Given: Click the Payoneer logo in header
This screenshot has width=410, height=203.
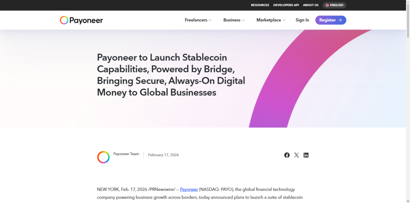Looking at the screenshot, I should pos(81,20).
